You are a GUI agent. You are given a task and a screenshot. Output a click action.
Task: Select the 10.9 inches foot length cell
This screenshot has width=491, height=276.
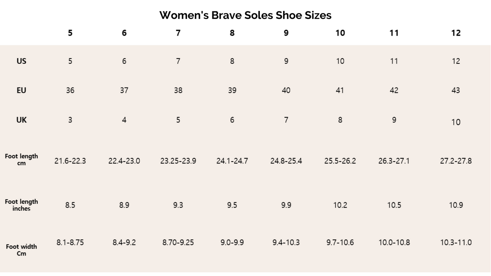456,205
